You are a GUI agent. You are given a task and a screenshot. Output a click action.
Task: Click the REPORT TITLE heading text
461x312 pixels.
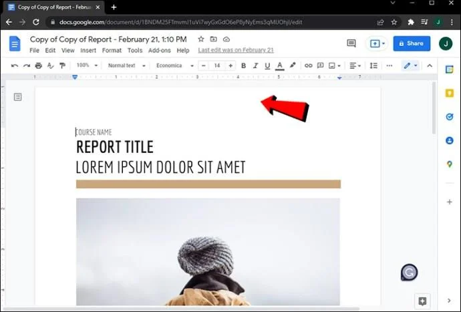(115, 147)
